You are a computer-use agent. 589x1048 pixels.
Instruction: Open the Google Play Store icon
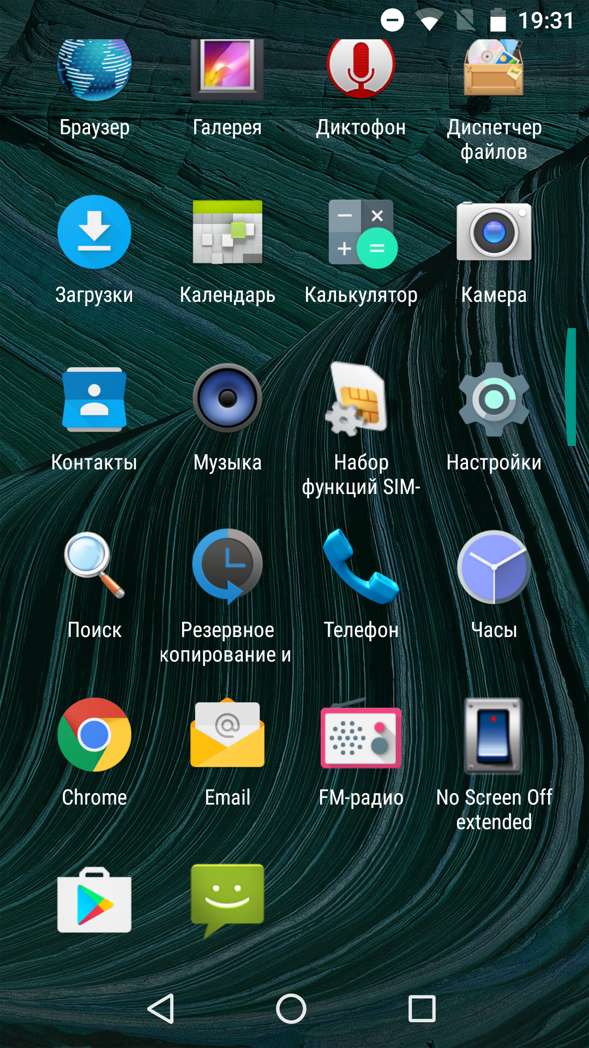94,901
